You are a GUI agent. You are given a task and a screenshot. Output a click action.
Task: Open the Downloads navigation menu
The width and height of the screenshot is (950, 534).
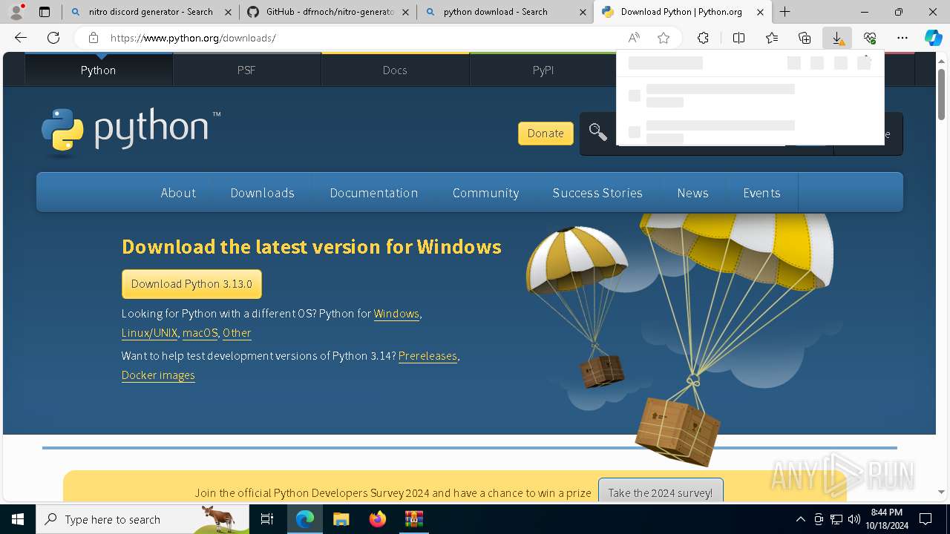pyautogui.click(x=262, y=193)
